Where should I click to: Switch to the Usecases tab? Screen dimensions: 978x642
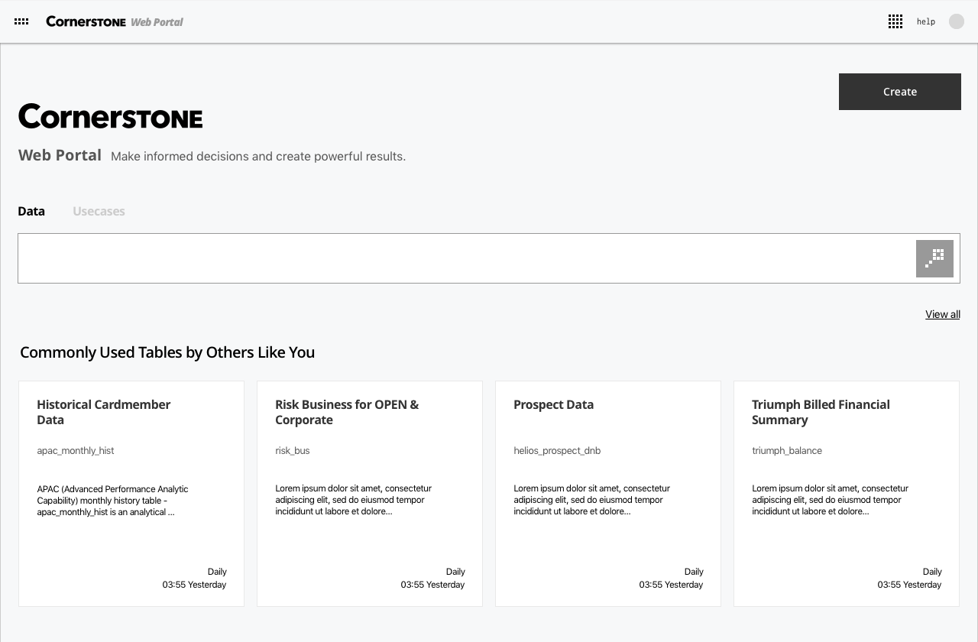click(x=99, y=211)
